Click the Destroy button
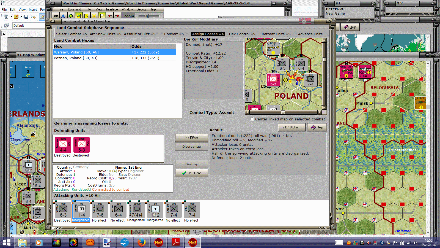Screen dimensions: 440x248 (x=191, y=164)
